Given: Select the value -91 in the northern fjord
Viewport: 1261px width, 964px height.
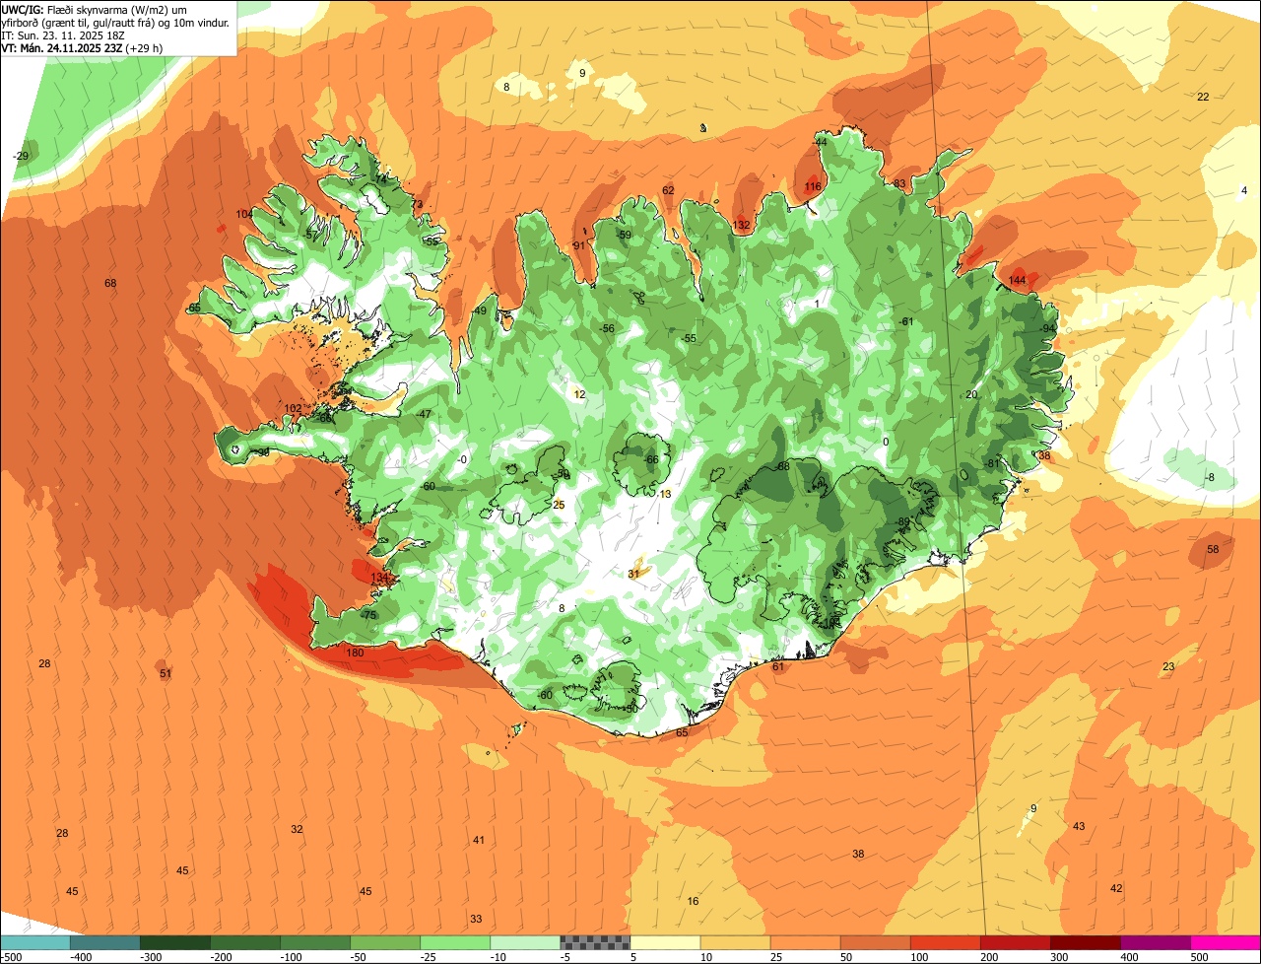Looking at the screenshot, I should (x=578, y=245).
